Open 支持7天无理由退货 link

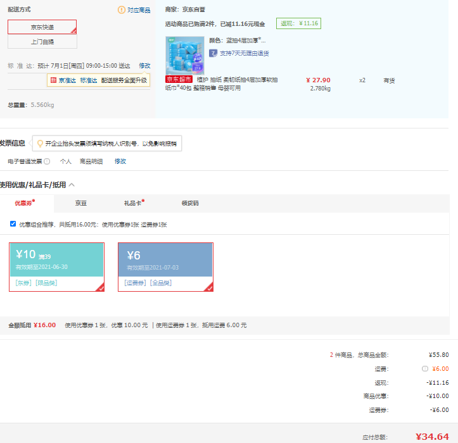244,53
